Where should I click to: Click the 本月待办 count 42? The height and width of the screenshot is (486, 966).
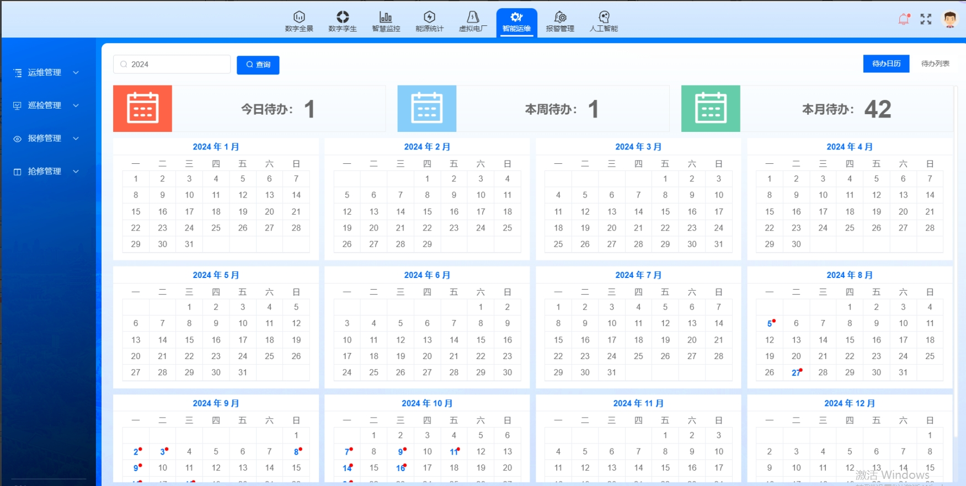[x=878, y=109]
